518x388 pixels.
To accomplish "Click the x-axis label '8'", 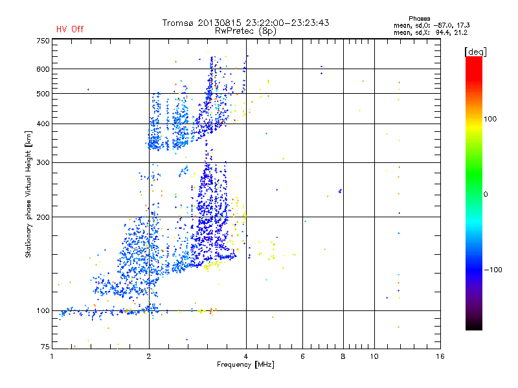I will point(343,356).
